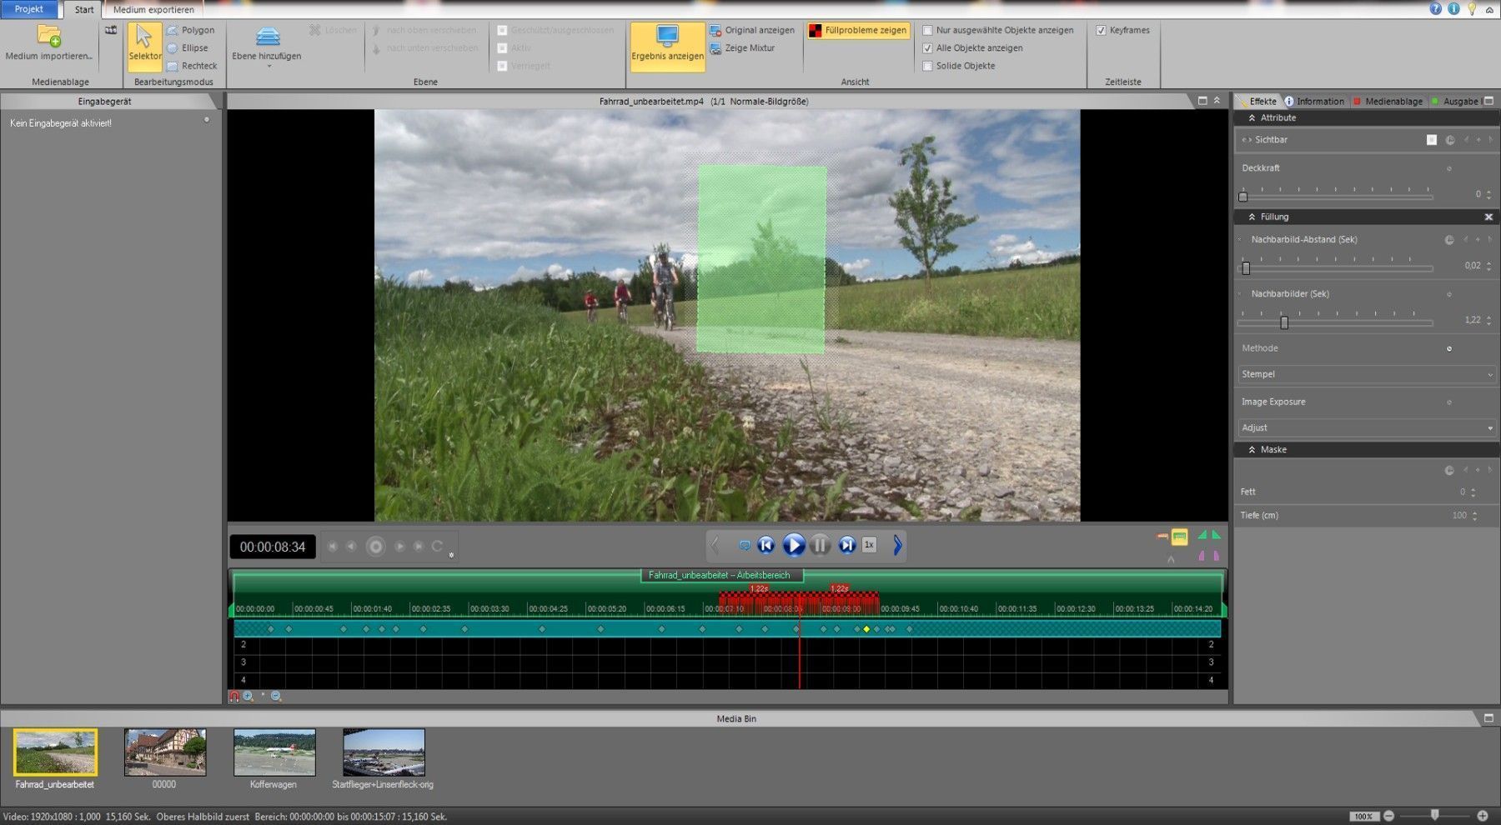Screen dimensions: 1501x825
Task: Click the Nachbarbilder slider handle
Action: pos(1284,322)
